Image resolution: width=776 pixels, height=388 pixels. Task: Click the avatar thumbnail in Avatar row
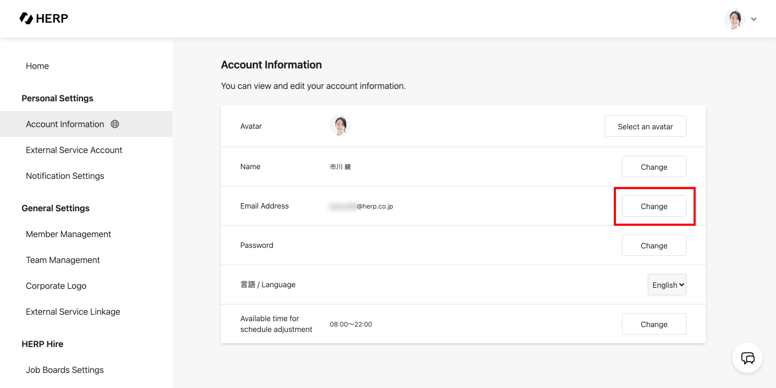pos(340,126)
